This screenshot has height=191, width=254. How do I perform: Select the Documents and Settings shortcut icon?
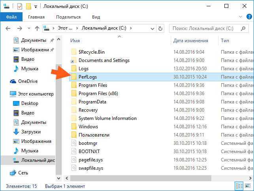click(x=74, y=60)
